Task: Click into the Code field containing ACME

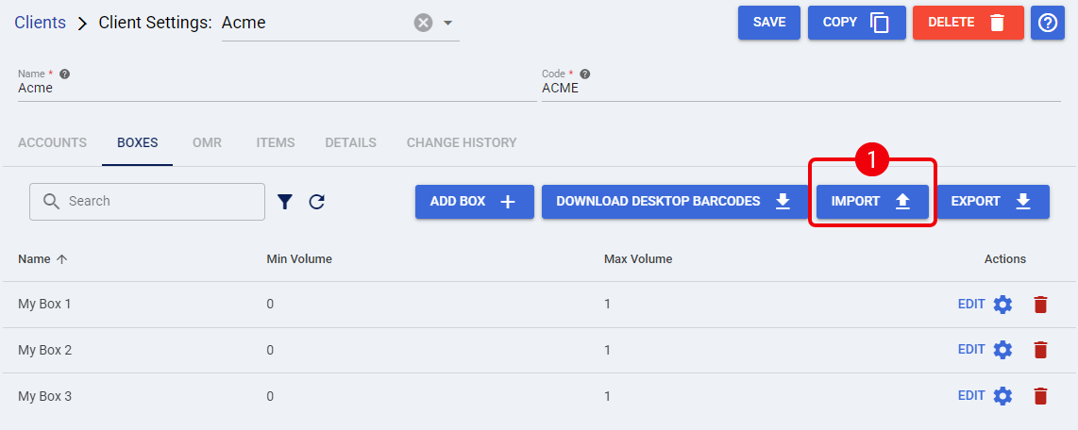Action: [800, 89]
